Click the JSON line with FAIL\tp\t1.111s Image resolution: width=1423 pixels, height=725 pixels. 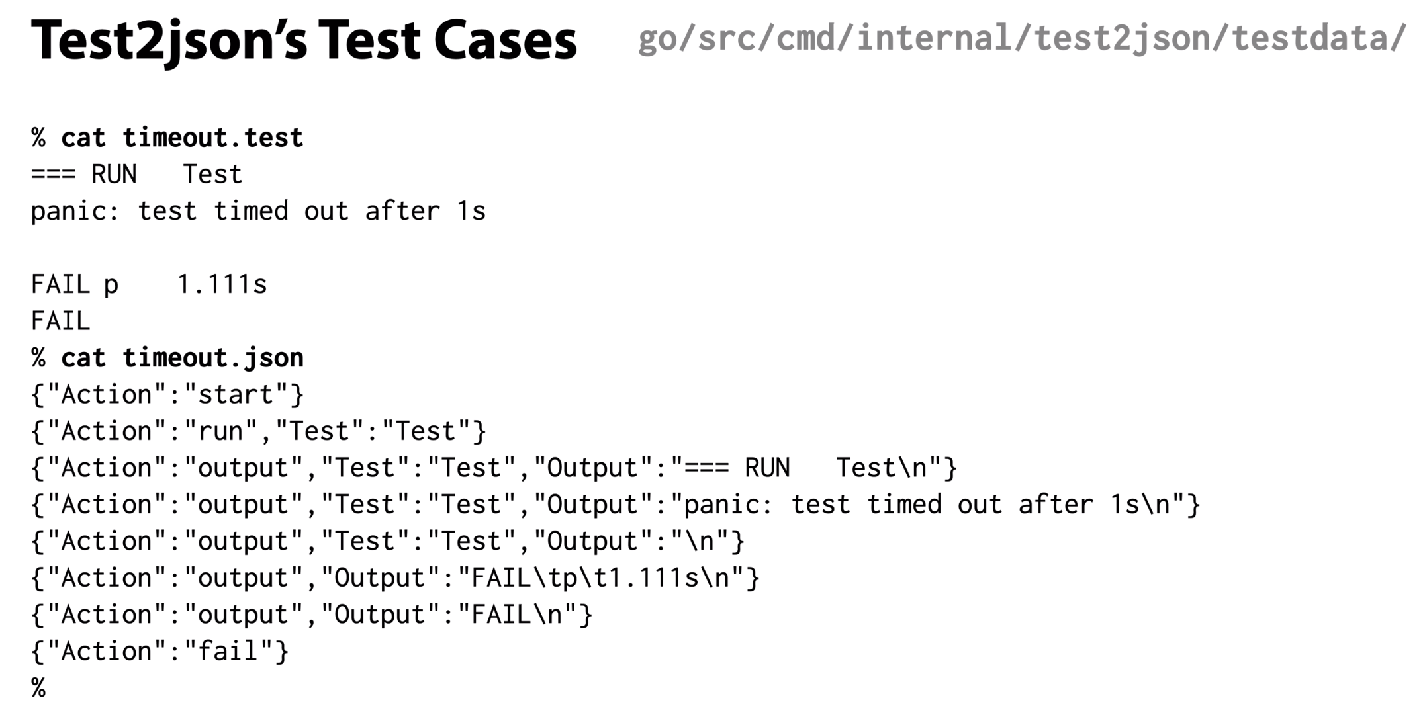click(395, 578)
